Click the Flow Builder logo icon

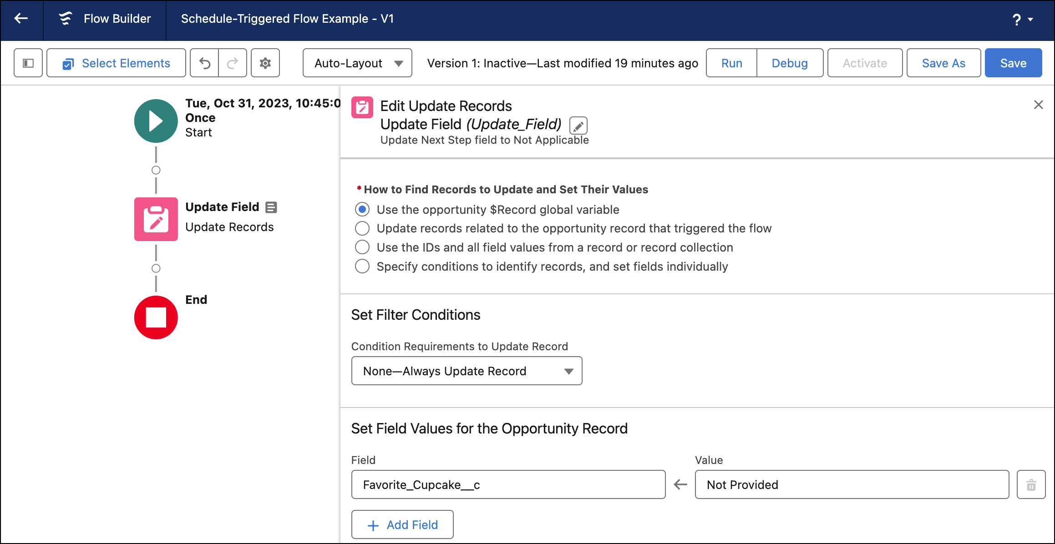(x=66, y=19)
